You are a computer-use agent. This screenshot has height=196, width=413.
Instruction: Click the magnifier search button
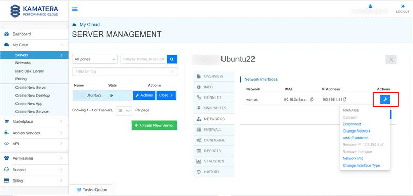pos(172,59)
